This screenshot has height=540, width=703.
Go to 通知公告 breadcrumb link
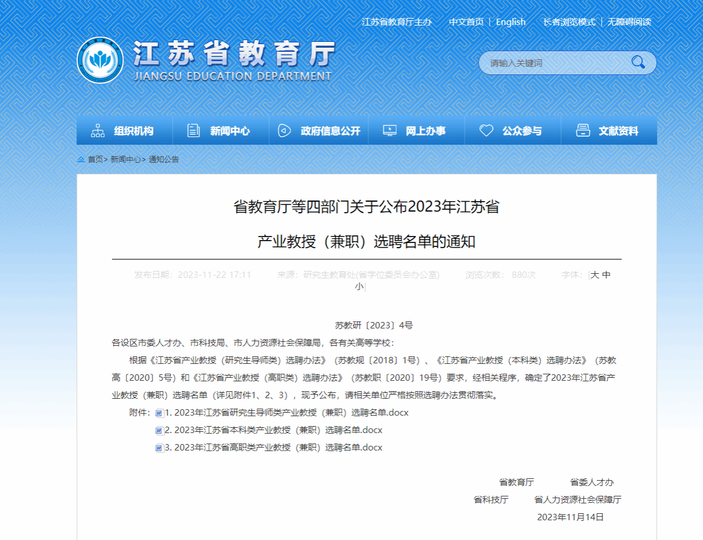(164, 159)
